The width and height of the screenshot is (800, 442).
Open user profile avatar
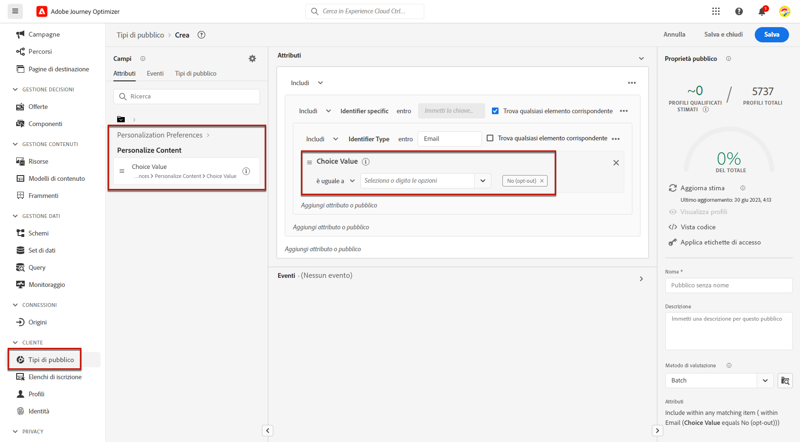[x=784, y=11]
